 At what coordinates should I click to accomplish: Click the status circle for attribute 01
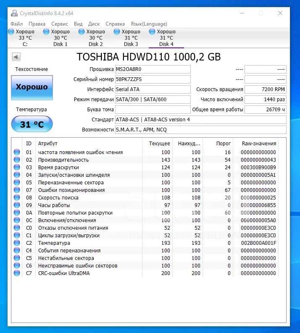pos(17,152)
